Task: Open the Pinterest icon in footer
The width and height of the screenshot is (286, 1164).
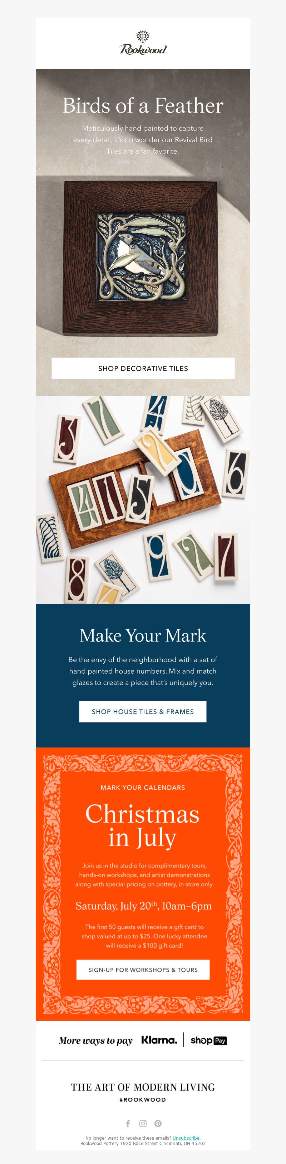Action: point(158,1123)
